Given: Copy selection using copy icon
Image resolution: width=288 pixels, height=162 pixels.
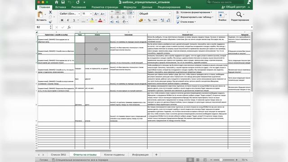Looking at the screenshot, I should [50, 17].
